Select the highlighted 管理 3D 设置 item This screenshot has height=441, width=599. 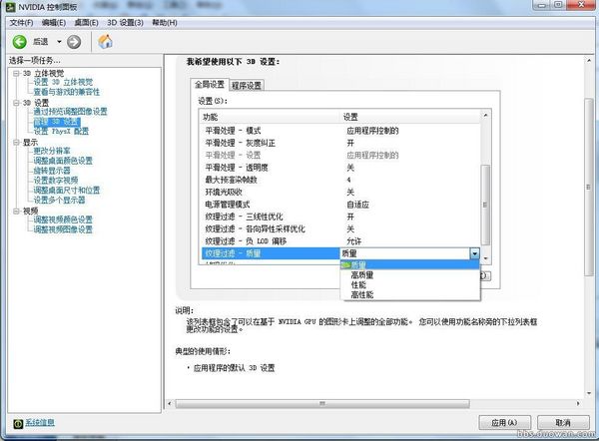57,122
